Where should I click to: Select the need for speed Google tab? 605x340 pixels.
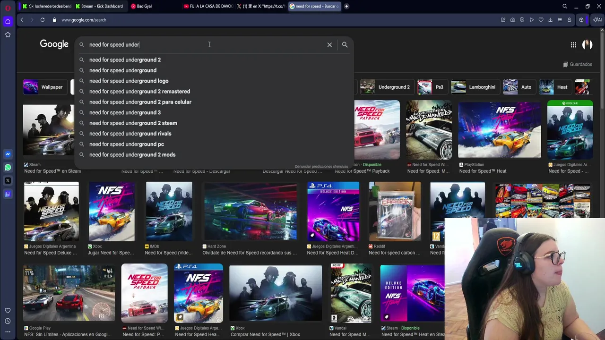click(x=314, y=6)
